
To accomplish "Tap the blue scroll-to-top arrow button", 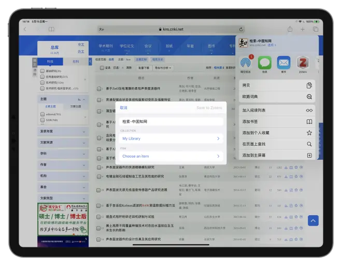I will tap(313, 220).
